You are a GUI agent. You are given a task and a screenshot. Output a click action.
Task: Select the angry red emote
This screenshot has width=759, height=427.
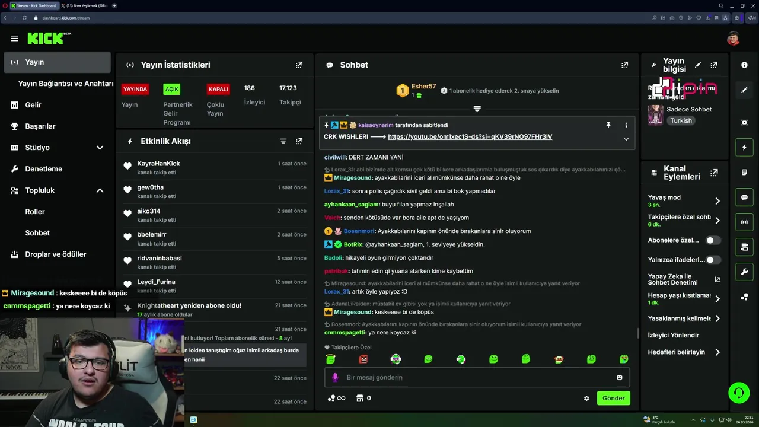363,359
